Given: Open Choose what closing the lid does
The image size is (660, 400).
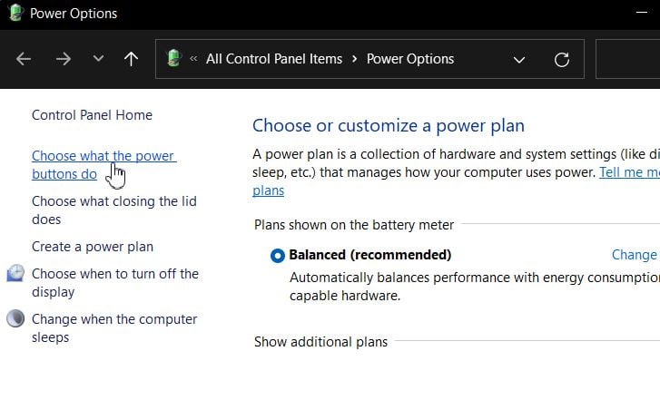Looking at the screenshot, I should (x=114, y=210).
